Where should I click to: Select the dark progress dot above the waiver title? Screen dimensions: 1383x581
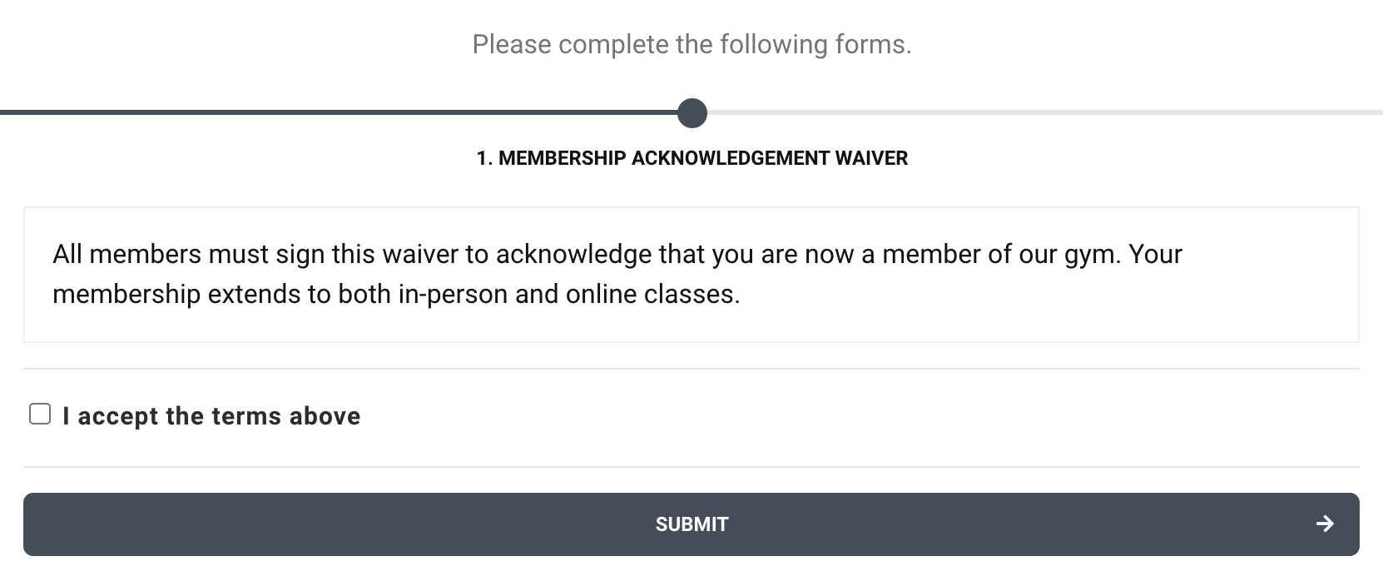[x=691, y=114]
